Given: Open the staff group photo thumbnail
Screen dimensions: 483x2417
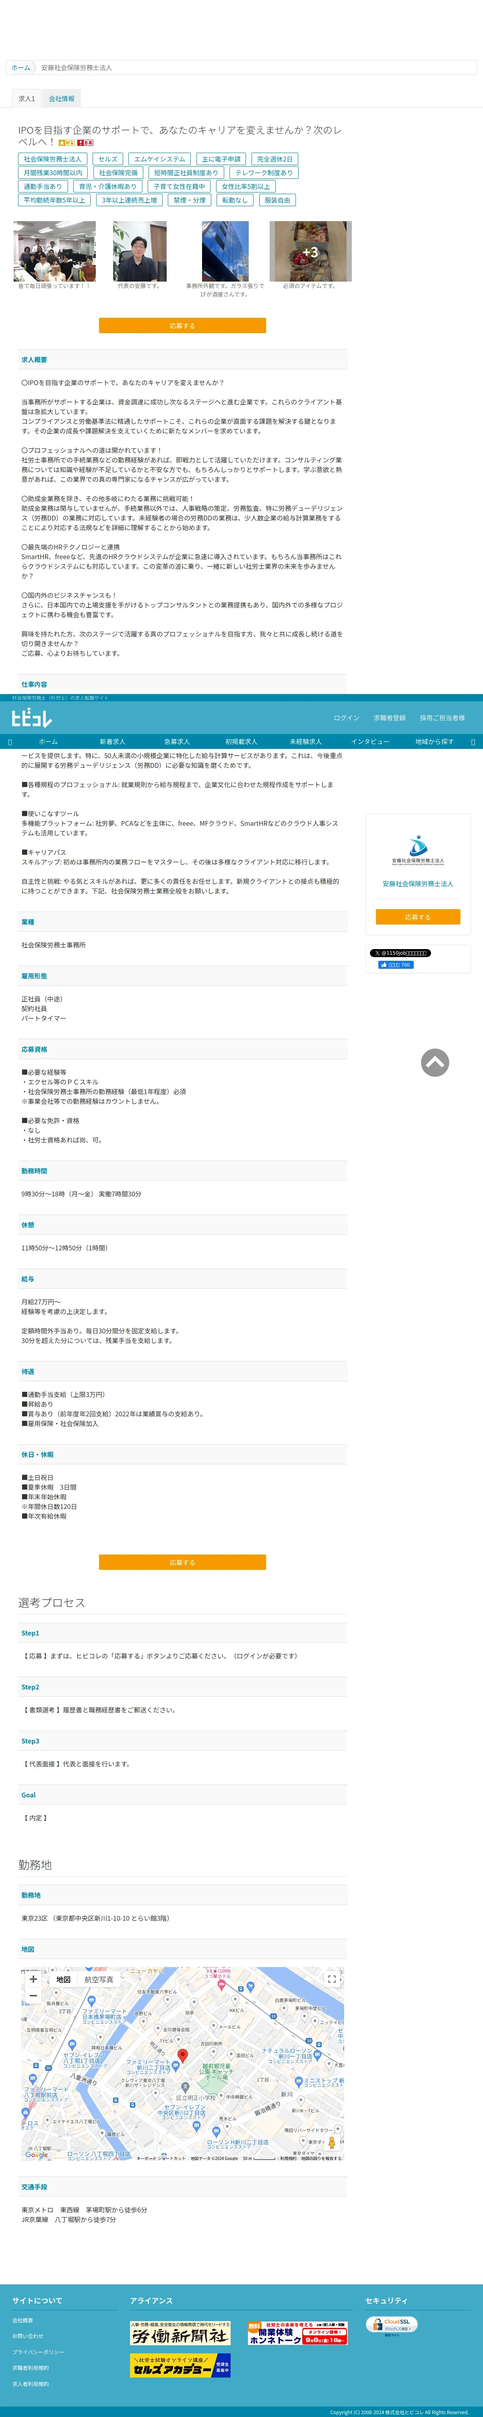Looking at the screenshot, I should click(54, 251).
